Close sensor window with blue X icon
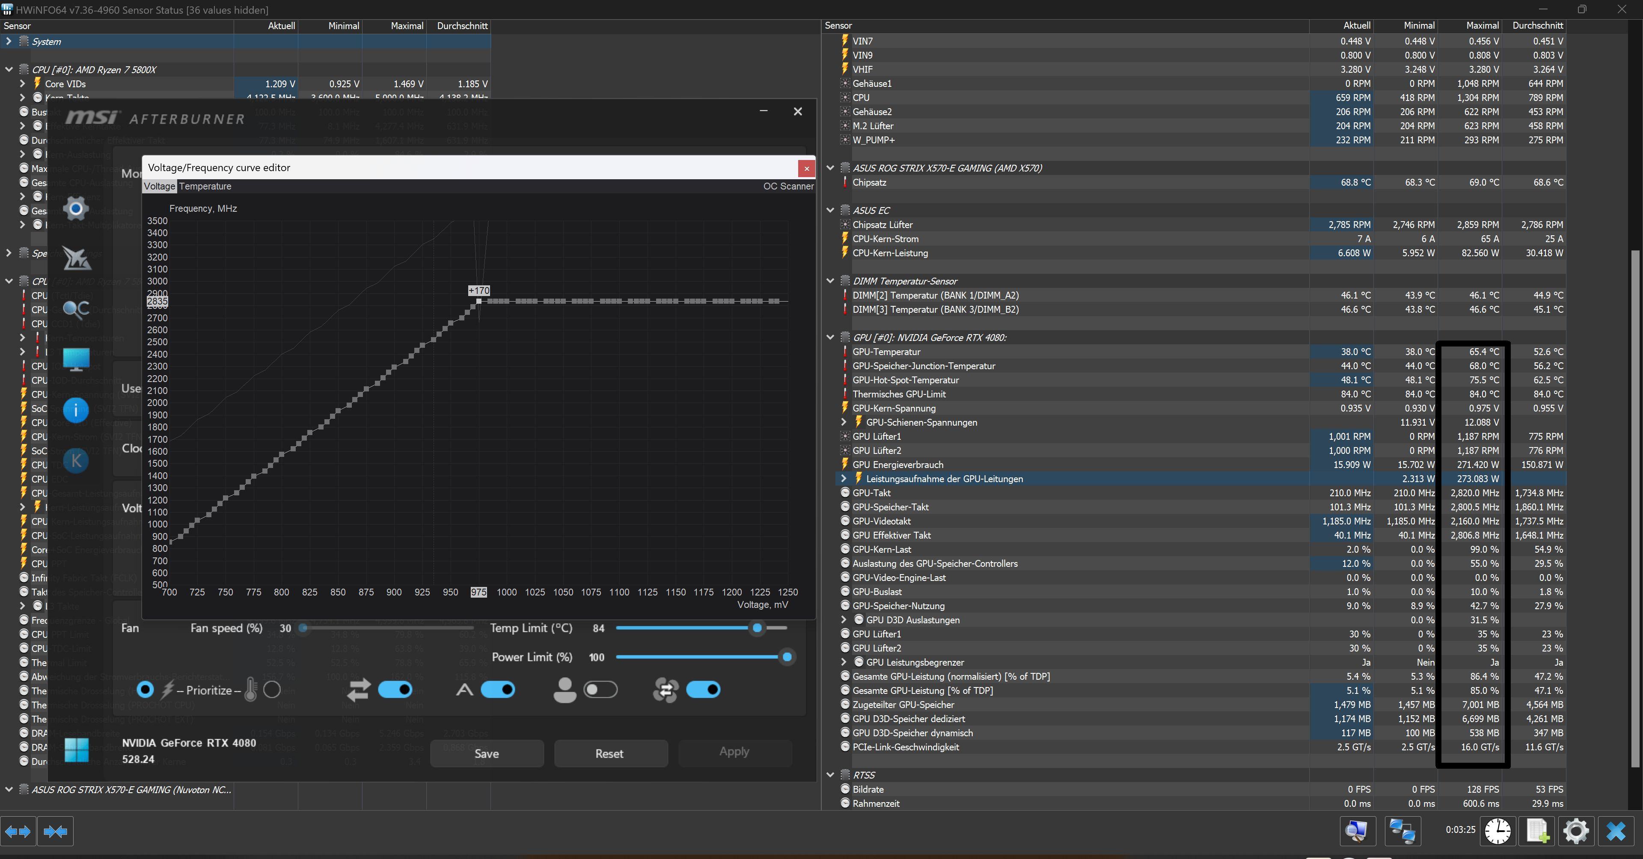The width and height of the screenshot is (1643, 859). (1616, 831)
